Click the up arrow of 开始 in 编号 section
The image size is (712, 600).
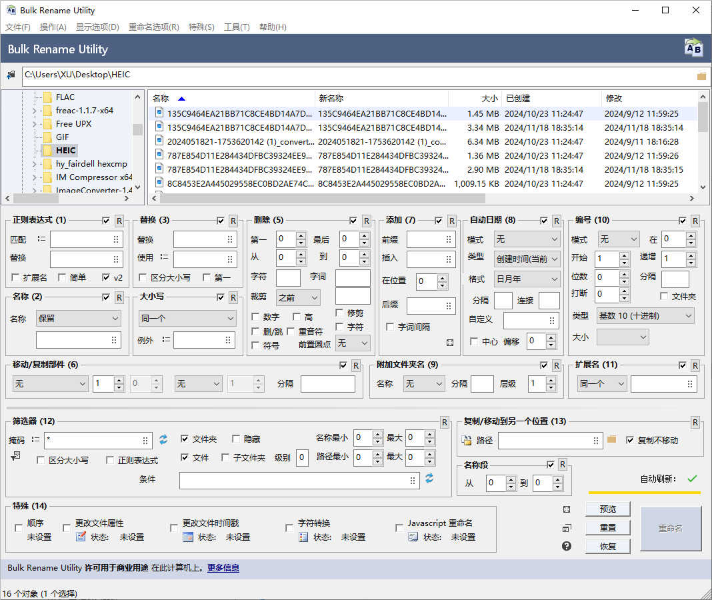point(625,255)
